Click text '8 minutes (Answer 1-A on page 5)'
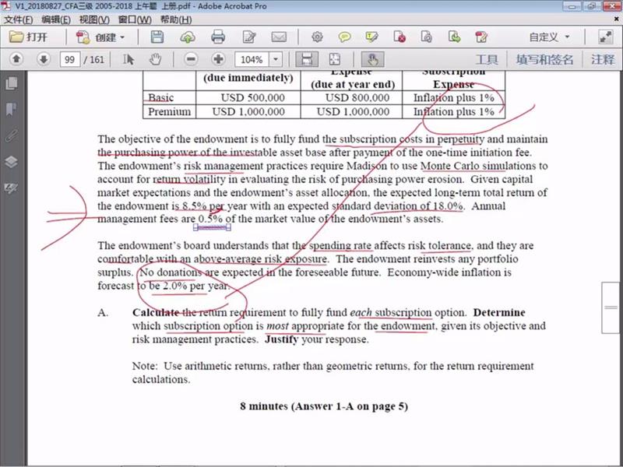The width and height of the screenshot is (623, 467). click(324, 406)
